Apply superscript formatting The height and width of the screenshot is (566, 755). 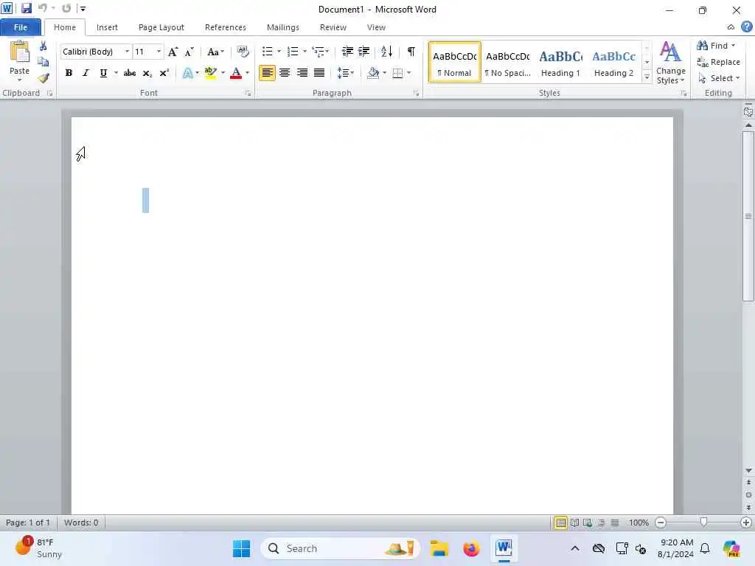164,73
